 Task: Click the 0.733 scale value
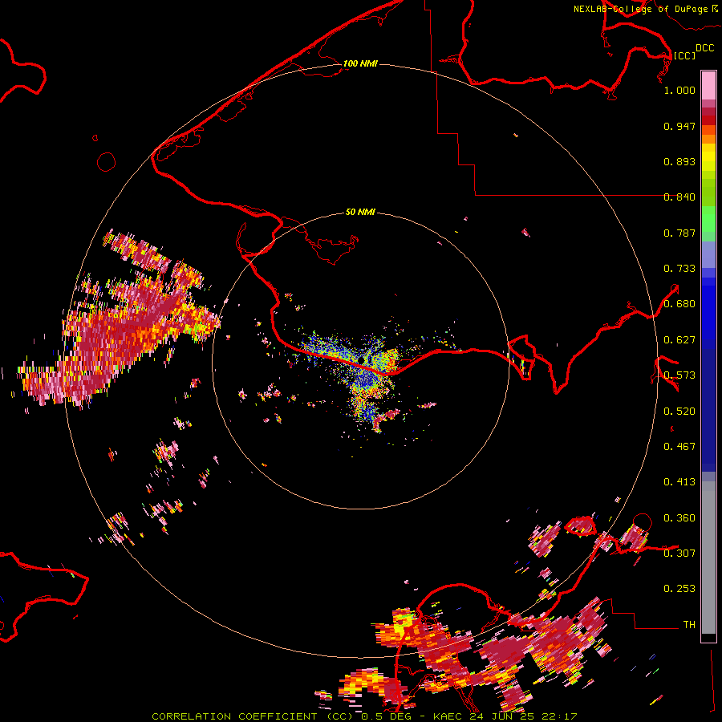(x=679, y=269)
